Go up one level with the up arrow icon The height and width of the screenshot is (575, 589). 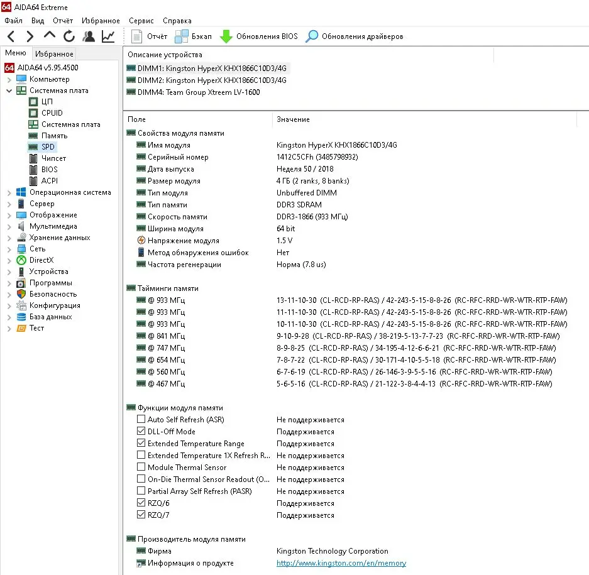pyautogui.click(x=49, y=36)
